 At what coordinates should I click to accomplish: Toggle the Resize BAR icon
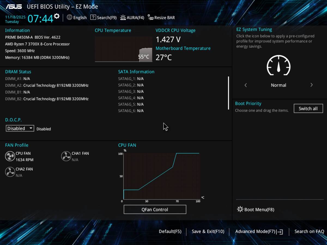[x=150, y=17]
